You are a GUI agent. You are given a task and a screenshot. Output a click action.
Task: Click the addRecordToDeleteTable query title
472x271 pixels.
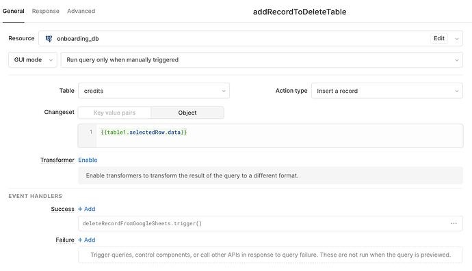[x=300, y=12]
